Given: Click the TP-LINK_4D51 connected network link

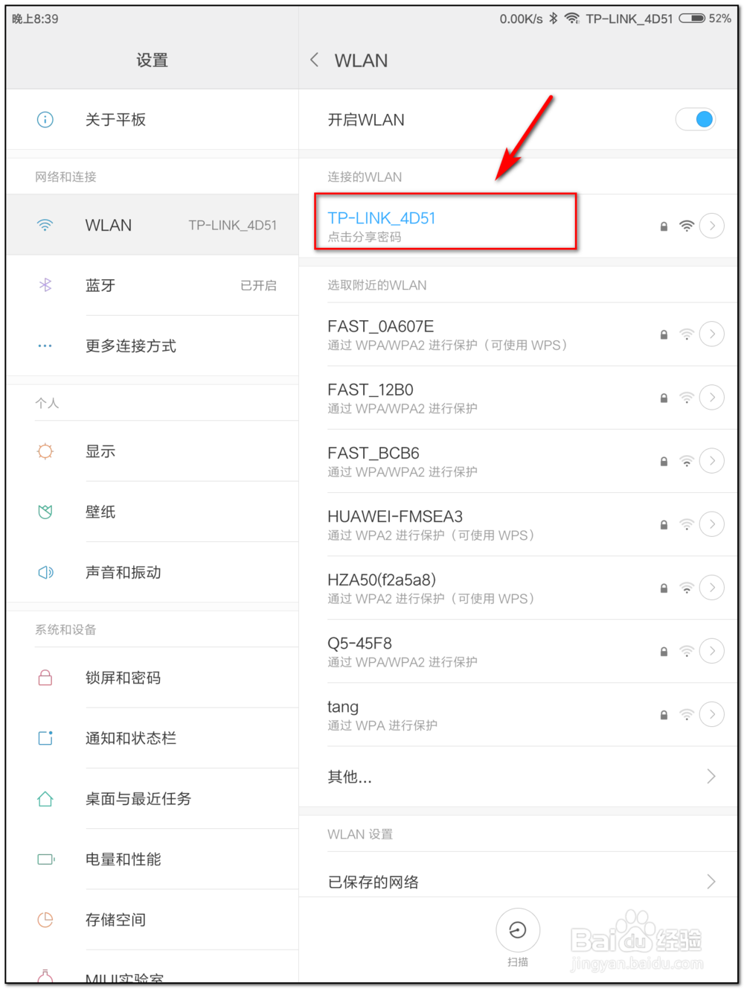Looking at the screenshot, I should tap(382, 218).
